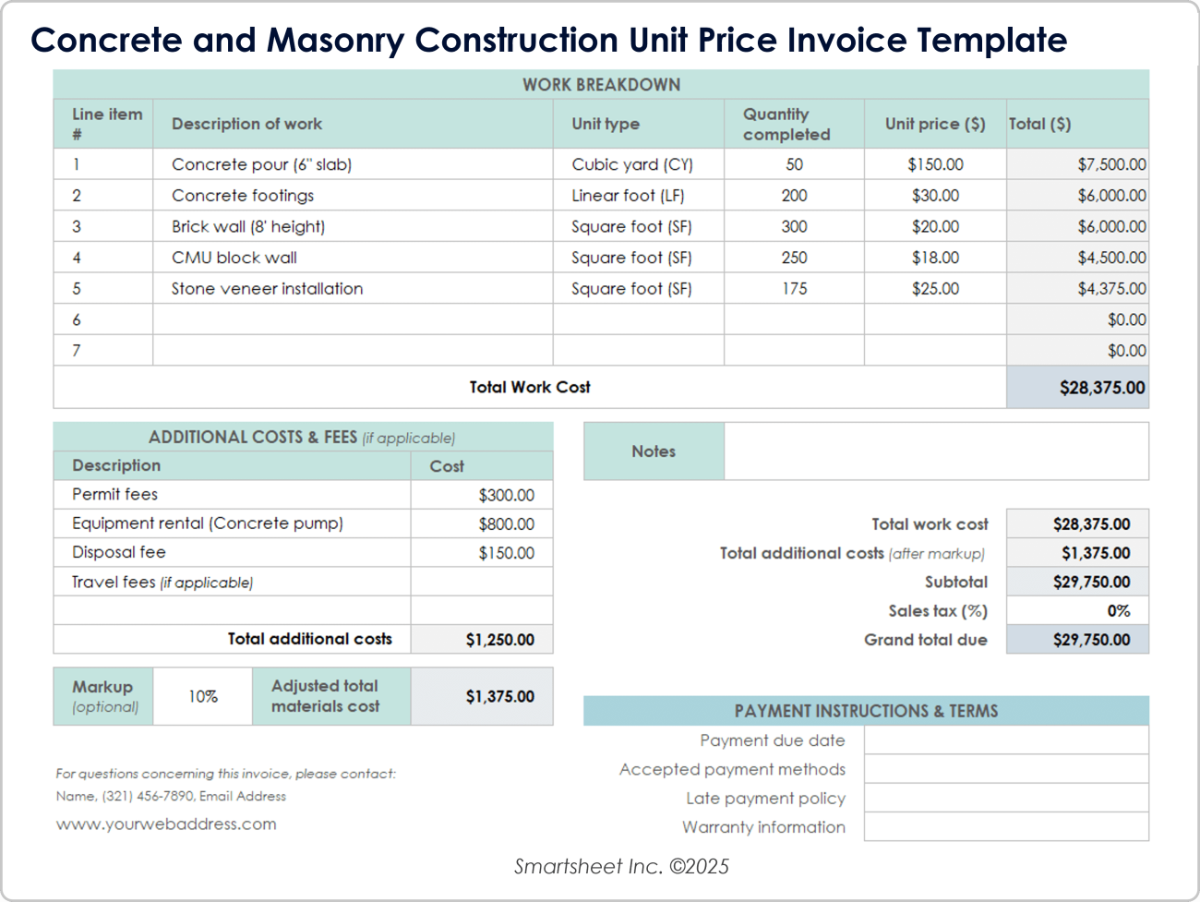
Task: Click the Work Breakdown header
Action: (x=600, y=84)
